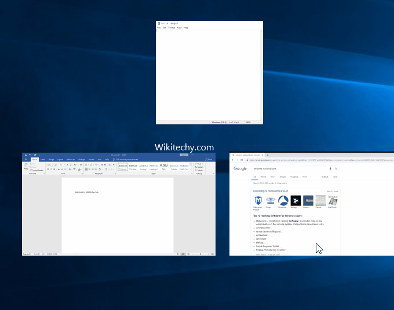Open Settings on the Google results bar
The width and height of the screenshot is (394, 310).
click(324, 177)
